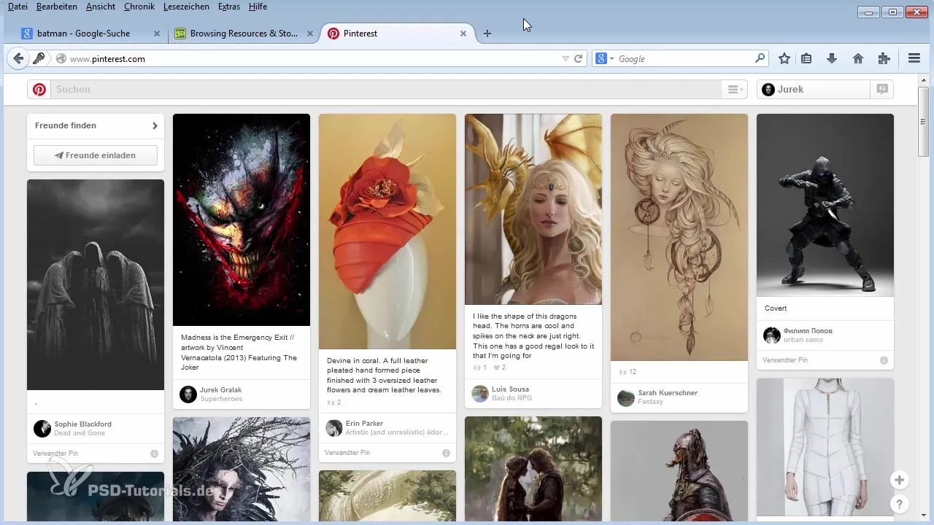Reload the page with the refresh icon
The image size is (934, 525).
tap(579, 58)
